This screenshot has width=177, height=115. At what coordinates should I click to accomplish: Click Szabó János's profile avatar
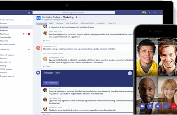(x=45, y=33)
